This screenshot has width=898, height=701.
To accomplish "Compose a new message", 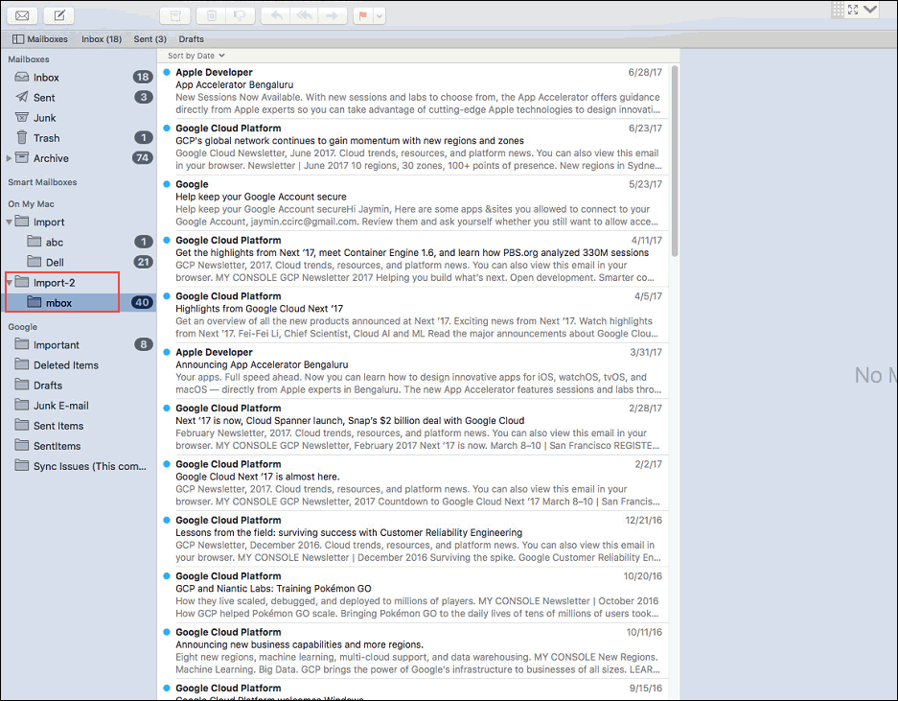I will coord(58,15).
